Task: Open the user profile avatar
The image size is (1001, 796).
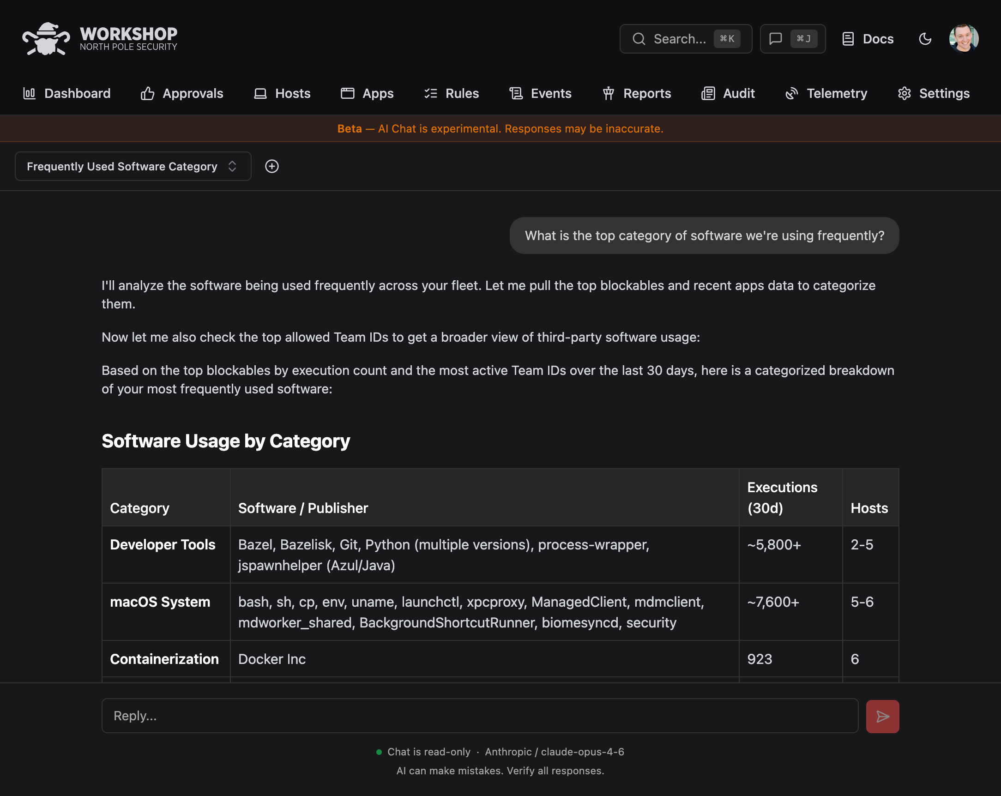Action: tap(964, 38)
